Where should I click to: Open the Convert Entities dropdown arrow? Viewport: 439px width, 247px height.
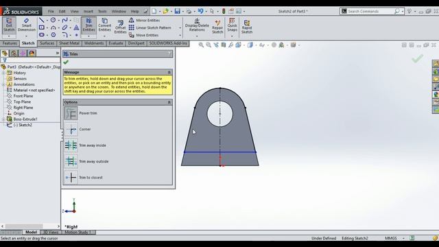(x=105, y=36)
